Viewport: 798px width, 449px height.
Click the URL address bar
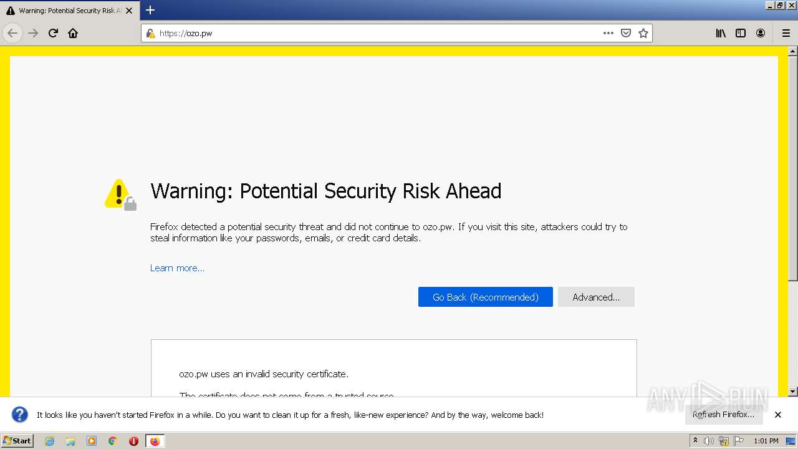click(x=374, y=33)
